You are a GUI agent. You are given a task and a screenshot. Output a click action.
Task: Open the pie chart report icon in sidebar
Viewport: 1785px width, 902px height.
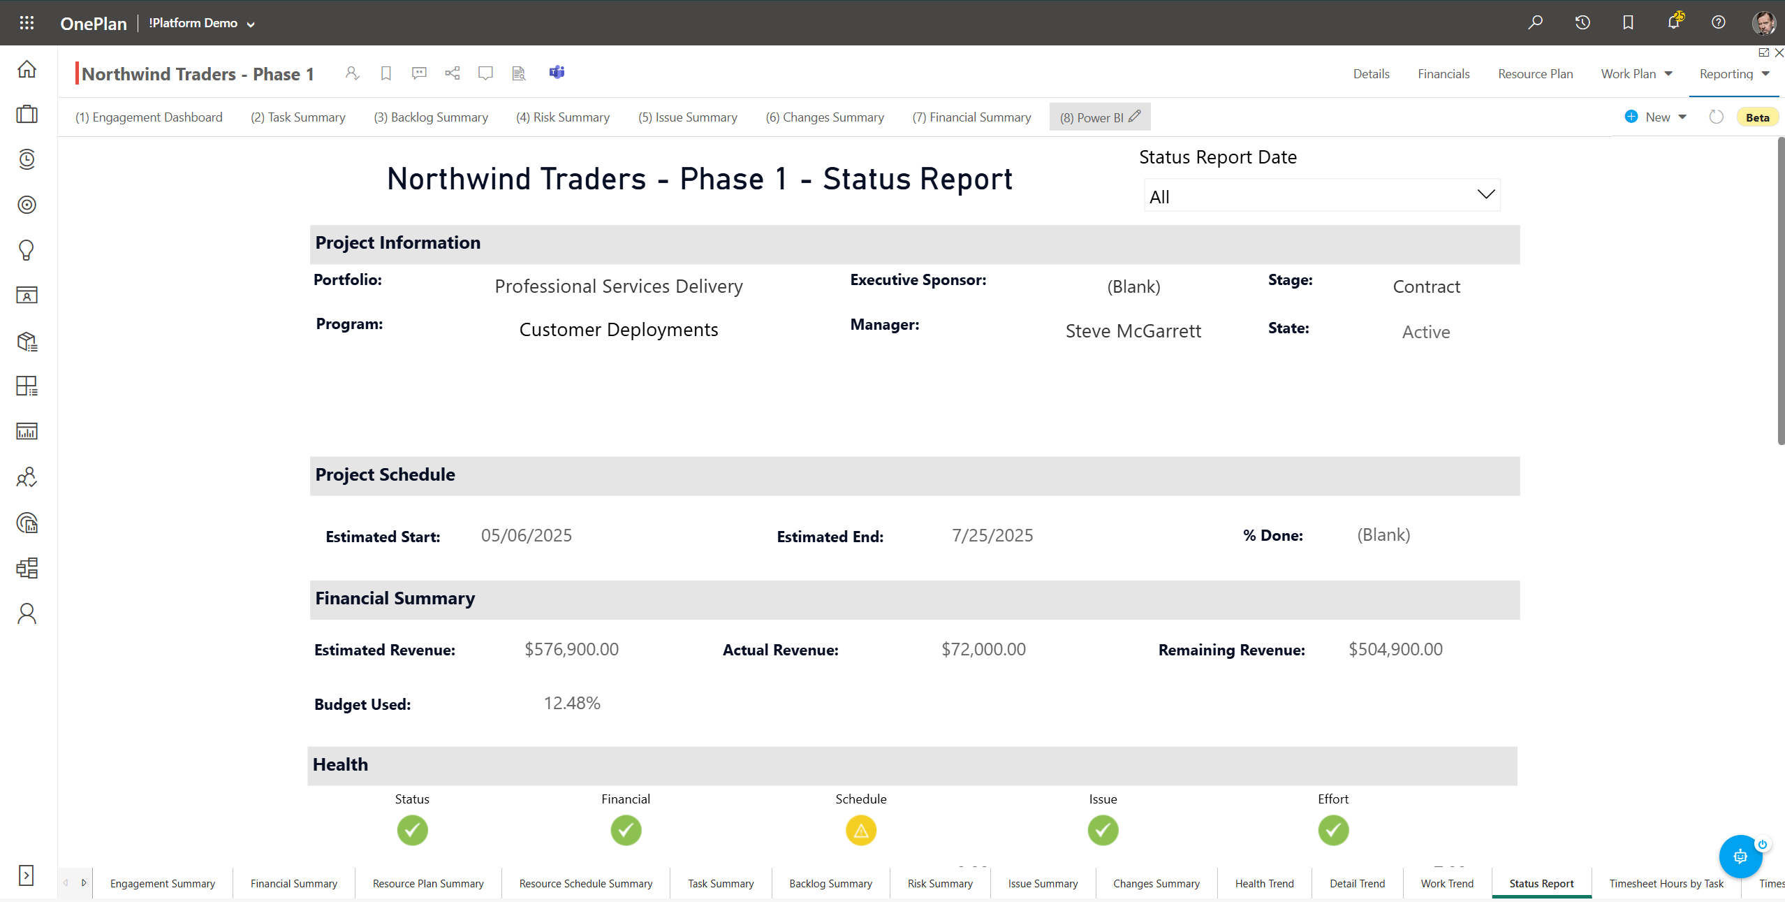point(27,523)
